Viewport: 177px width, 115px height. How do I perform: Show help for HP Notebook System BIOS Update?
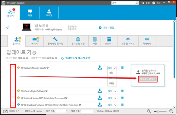coord(66,98)
